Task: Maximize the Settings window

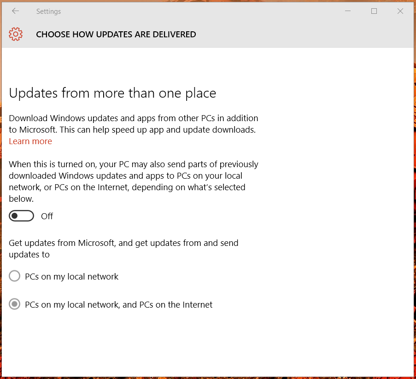Action: pyautogui.click(x=374, y=11)
